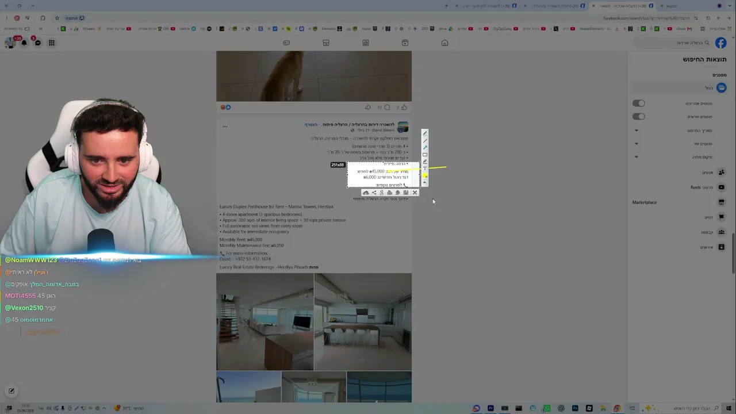Open the new message compose button
Screen dimensions: 736x414
11,391
